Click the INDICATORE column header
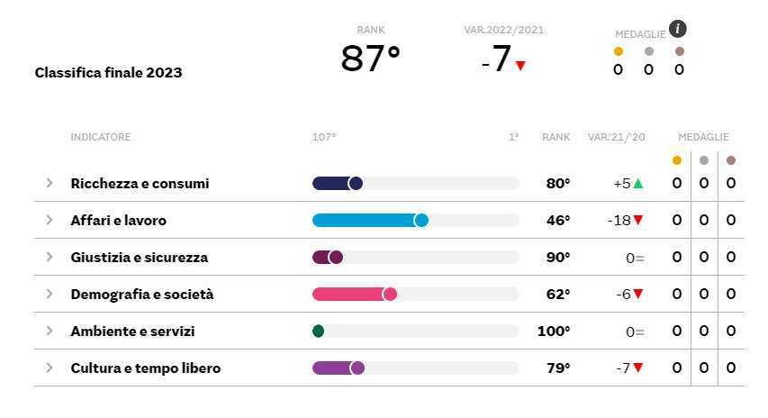Screen dimensions: 768x418 (x=101, y=137)
